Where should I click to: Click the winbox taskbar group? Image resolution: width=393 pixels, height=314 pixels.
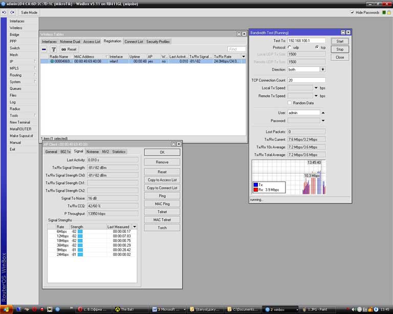tap(281, 309)
